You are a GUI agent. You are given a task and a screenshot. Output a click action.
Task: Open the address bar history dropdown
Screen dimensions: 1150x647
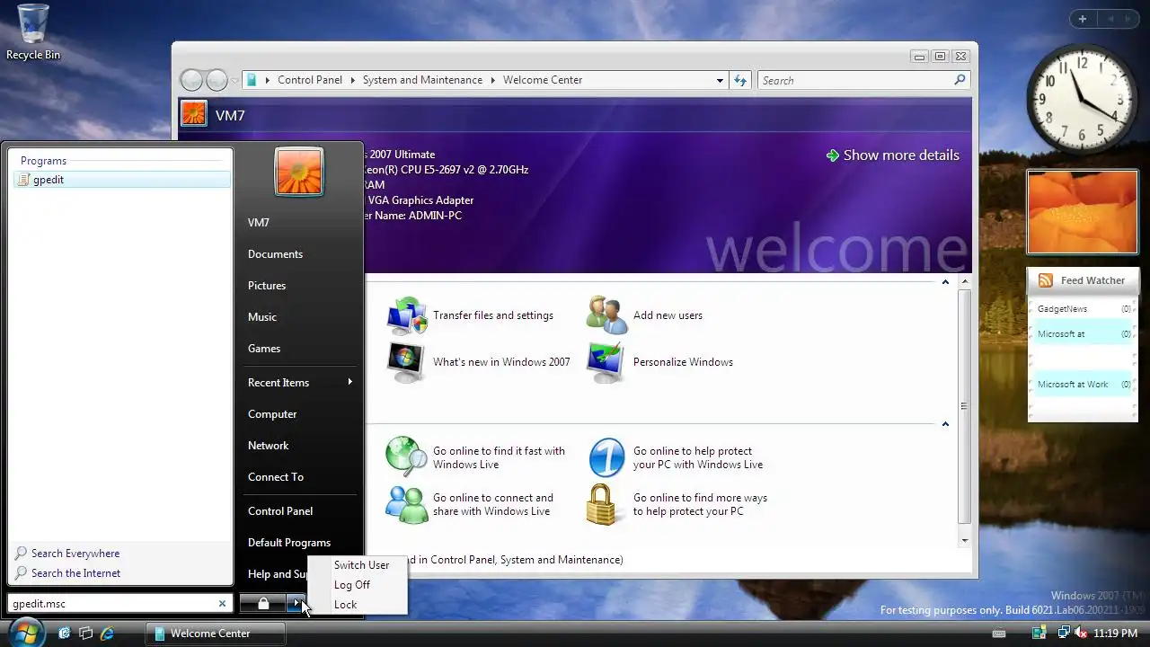pyautogui.click(x=720, y=80)
